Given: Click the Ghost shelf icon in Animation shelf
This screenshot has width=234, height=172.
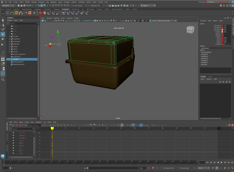Looking at the screenshot, I should click(21, 13).
